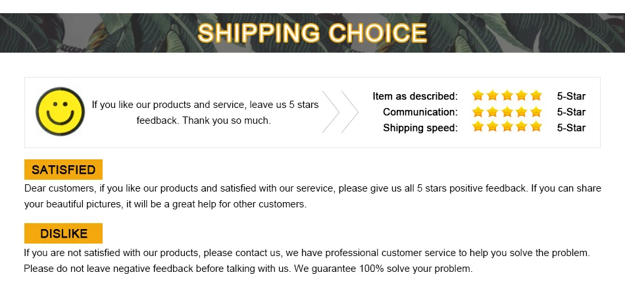The image size is (625, 289).
Task: Click the 'please contact us' dislike paragraph
Action: 307,261
